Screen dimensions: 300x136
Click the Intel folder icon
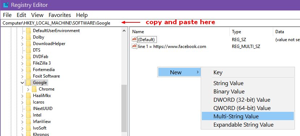28,115
